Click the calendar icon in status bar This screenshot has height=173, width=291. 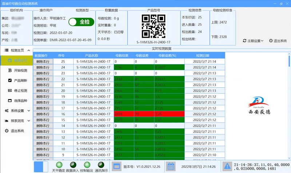coord(171,166)
